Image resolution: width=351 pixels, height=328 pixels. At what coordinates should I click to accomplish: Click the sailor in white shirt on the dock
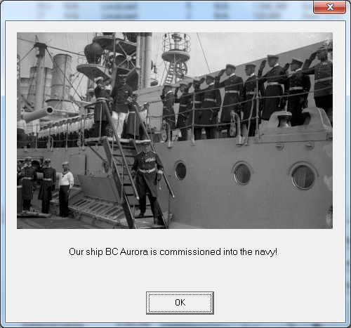tap(65, 189)
